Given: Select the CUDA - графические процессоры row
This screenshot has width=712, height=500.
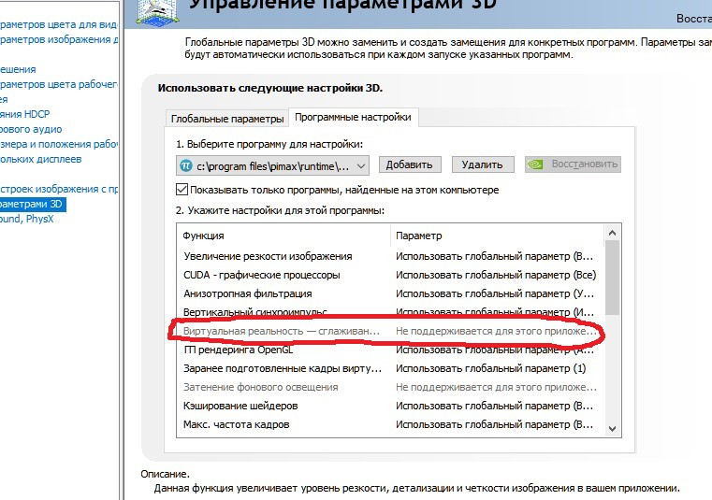Looking at the screenshot, I should coord(390,275).
